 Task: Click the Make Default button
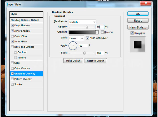[73, 61]
